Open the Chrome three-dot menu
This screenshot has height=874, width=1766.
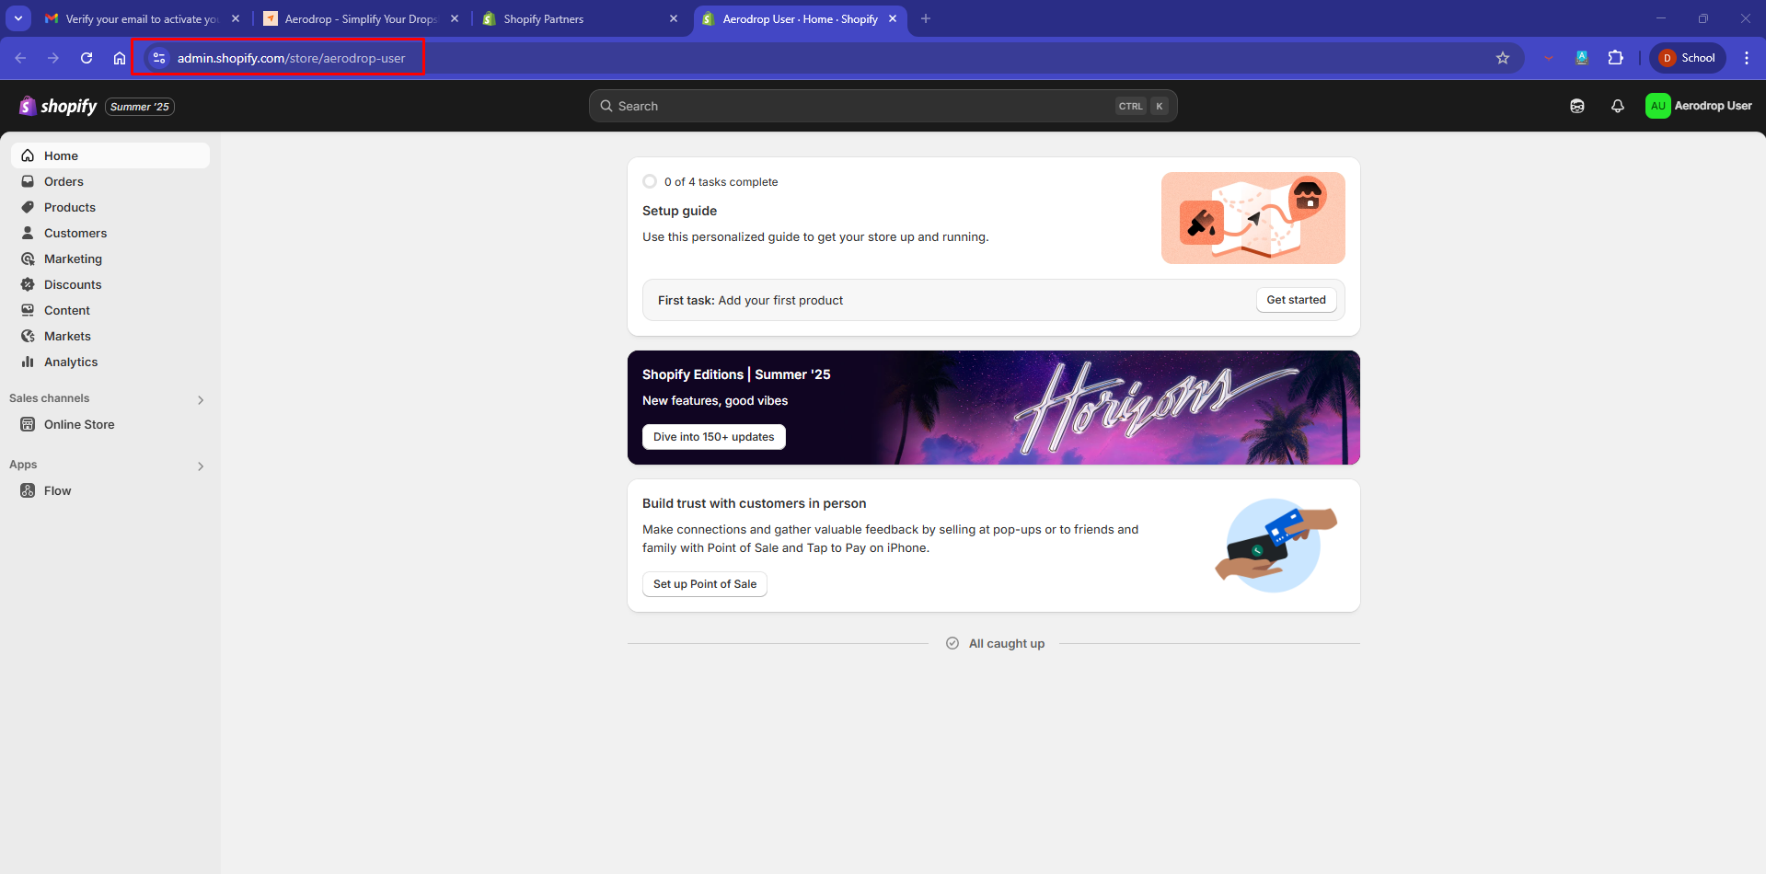pos(1747,58)
